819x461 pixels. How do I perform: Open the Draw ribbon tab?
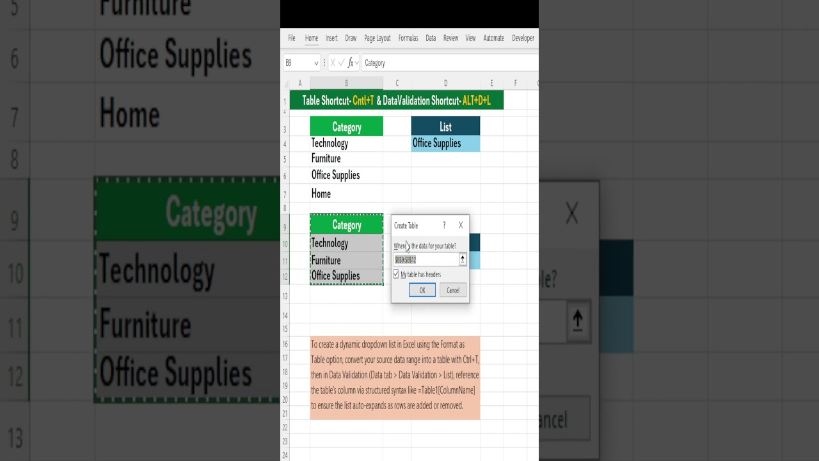pyautogui.click(x=351, y=38)
